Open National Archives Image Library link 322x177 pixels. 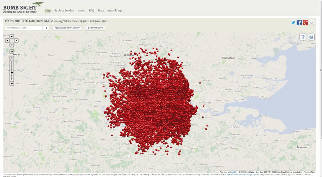243,175
